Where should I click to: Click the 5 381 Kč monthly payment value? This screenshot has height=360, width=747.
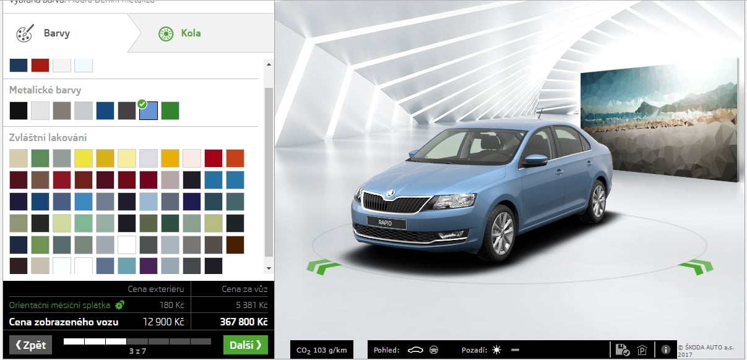(x=251, y=305)
